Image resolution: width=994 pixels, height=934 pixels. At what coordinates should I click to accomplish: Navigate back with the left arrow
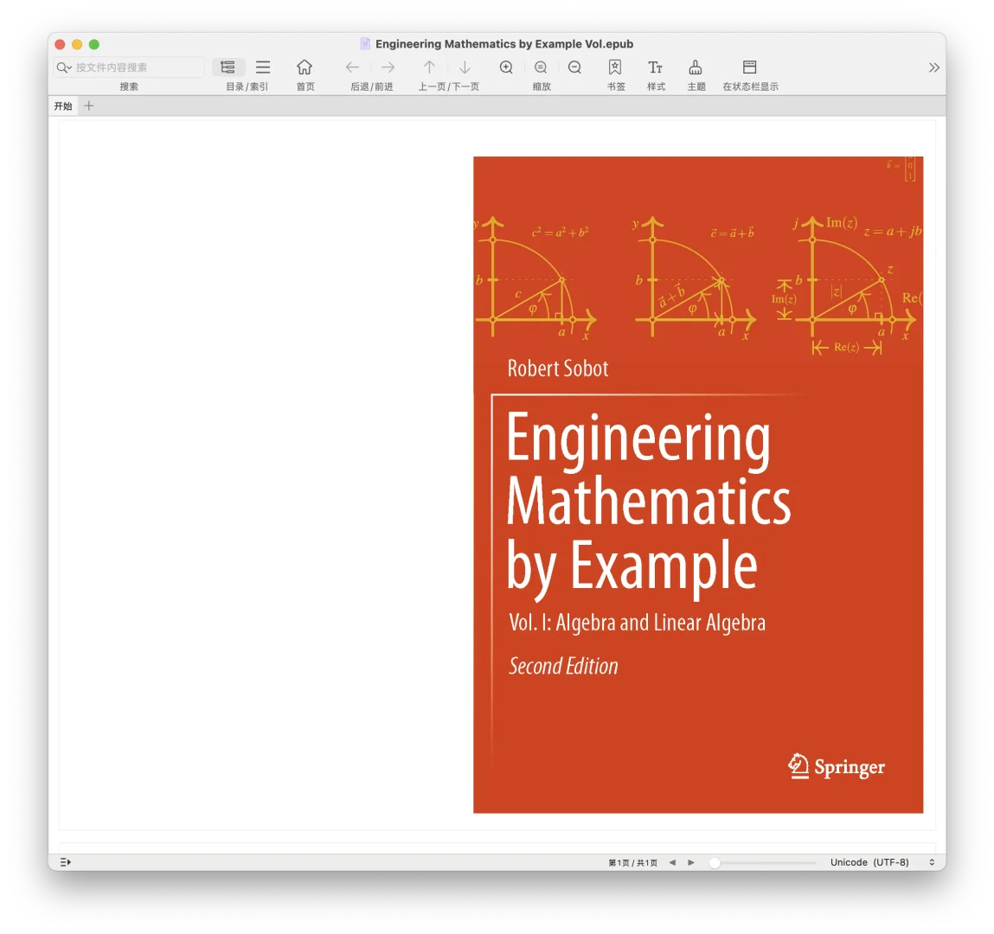click(352, 67)
